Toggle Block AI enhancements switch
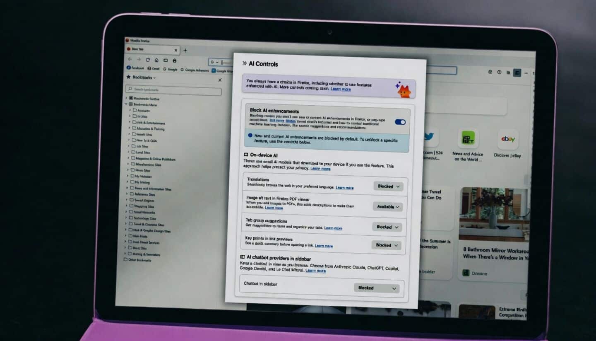This screenshot has width=596, height=341. (x=400, y=122)
